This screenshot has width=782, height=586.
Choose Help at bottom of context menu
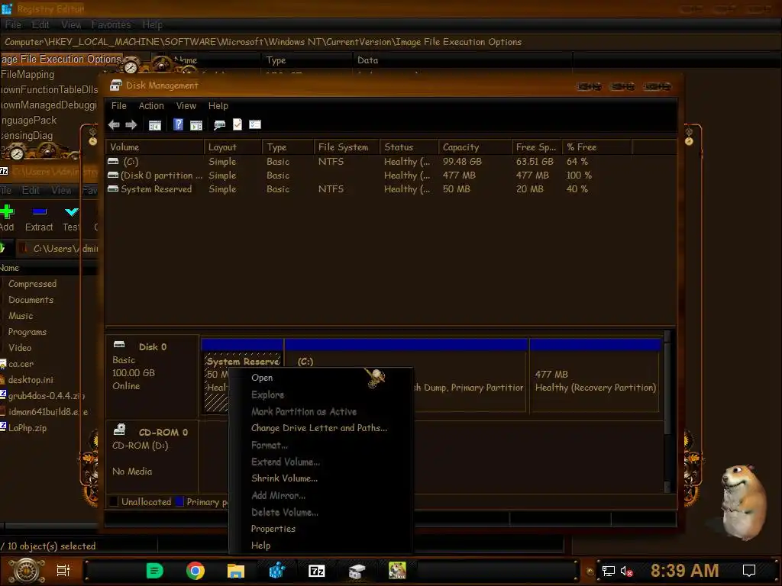click(321, 546)
